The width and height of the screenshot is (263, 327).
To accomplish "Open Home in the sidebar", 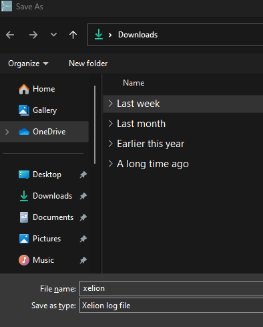I will pyautogui.click(x=44, y=89).
